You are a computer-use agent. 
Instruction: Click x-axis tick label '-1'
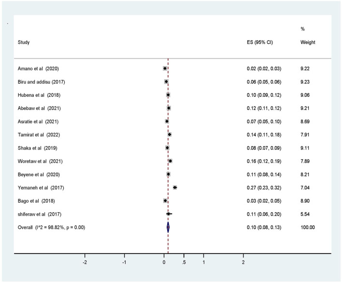pyautogui.click(x=124, y=262)
